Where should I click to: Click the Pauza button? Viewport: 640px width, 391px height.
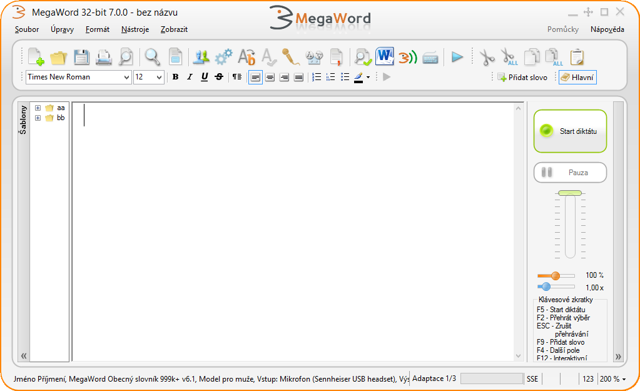coord(570,173)
